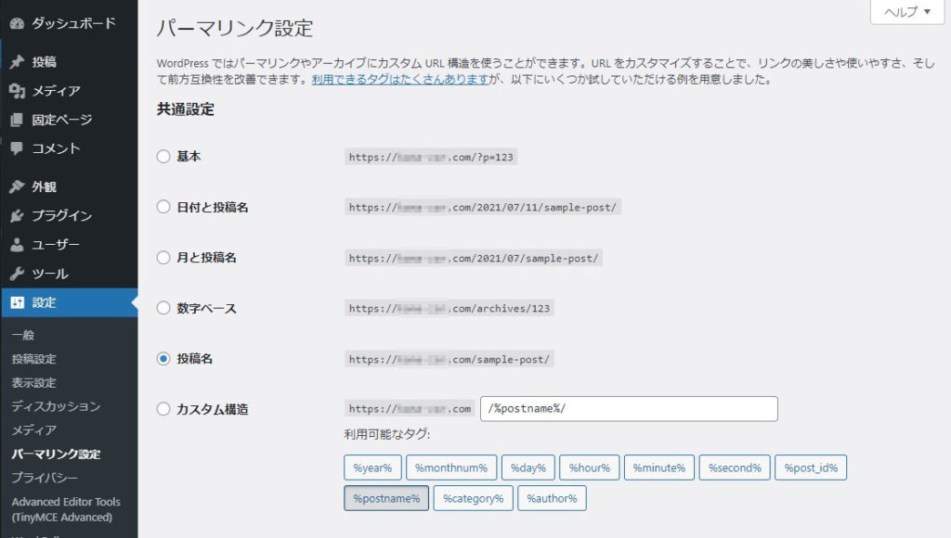Screen dimensions: 951x538
Task: Click the Tools wrench icon
Action: click(17, 275)
